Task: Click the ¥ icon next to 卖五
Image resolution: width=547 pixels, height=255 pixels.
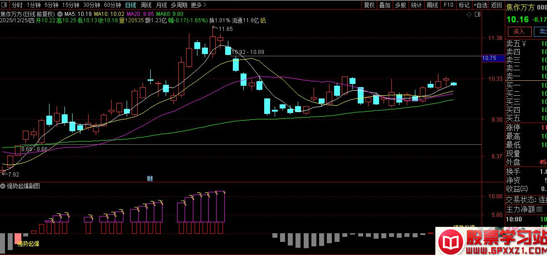Action: click(524, 44)
